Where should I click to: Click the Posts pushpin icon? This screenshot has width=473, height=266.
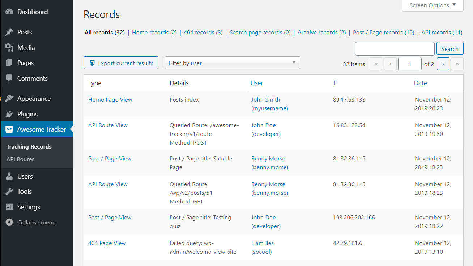click(x=9, y=32)
